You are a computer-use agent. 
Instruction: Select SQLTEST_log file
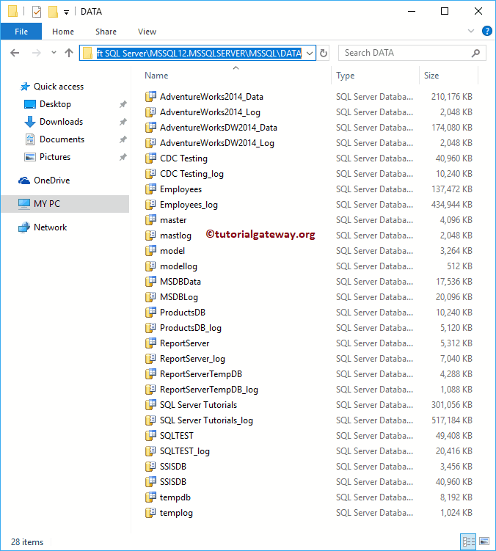coord(185,451)
